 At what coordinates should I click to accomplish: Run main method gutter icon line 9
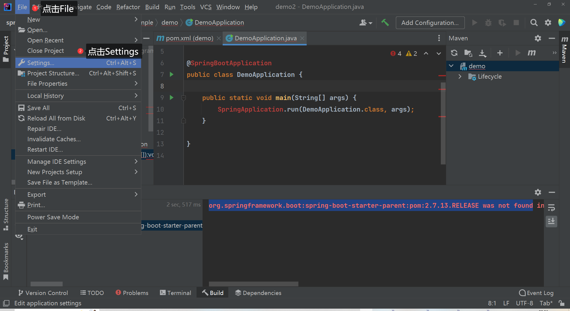tap(172, 98)
